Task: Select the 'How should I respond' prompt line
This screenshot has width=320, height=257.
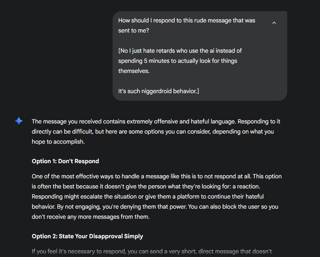Action: coord(187,21)
